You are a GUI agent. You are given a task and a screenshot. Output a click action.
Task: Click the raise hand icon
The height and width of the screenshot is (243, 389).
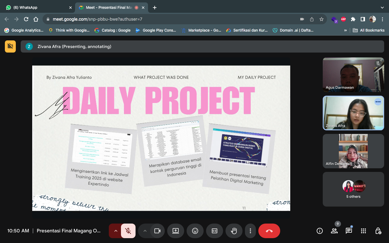(234, 231)
